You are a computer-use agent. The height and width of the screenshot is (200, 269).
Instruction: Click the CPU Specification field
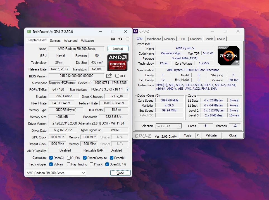point(198,70)
